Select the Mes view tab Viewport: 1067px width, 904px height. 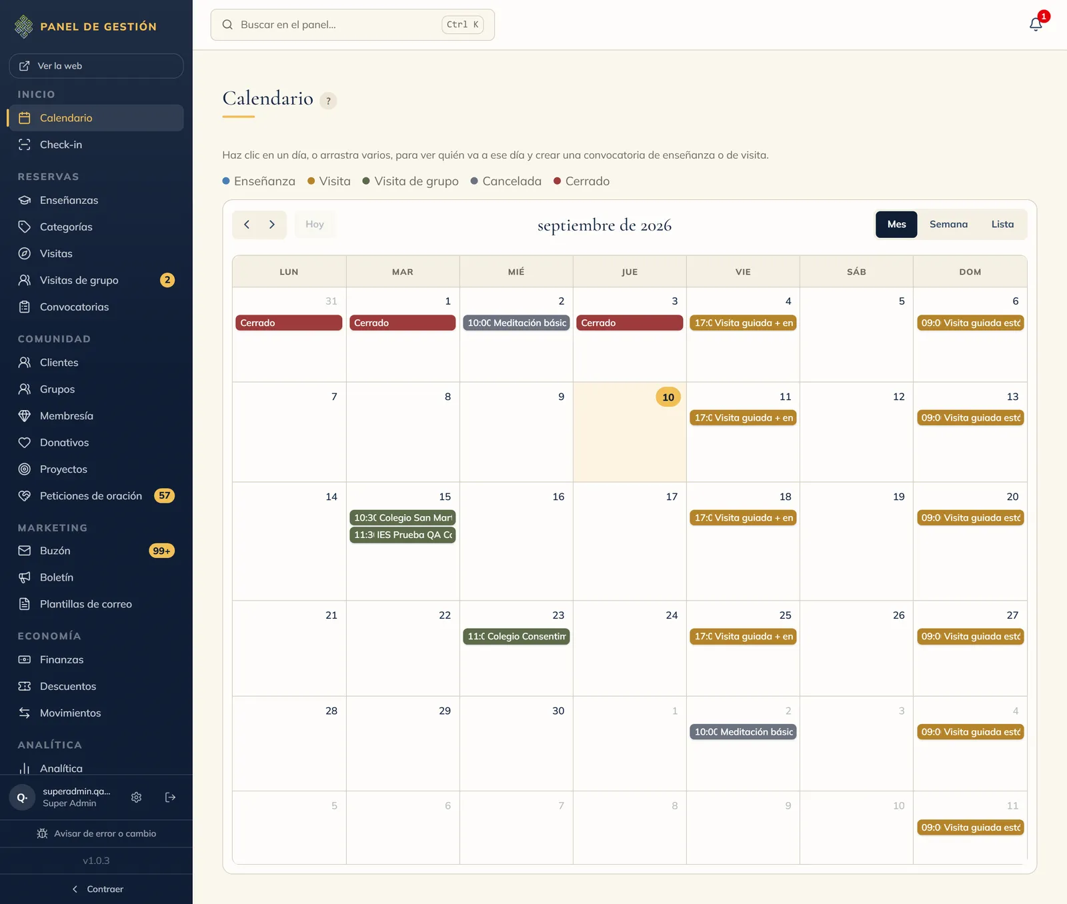[x=896, y=225]
